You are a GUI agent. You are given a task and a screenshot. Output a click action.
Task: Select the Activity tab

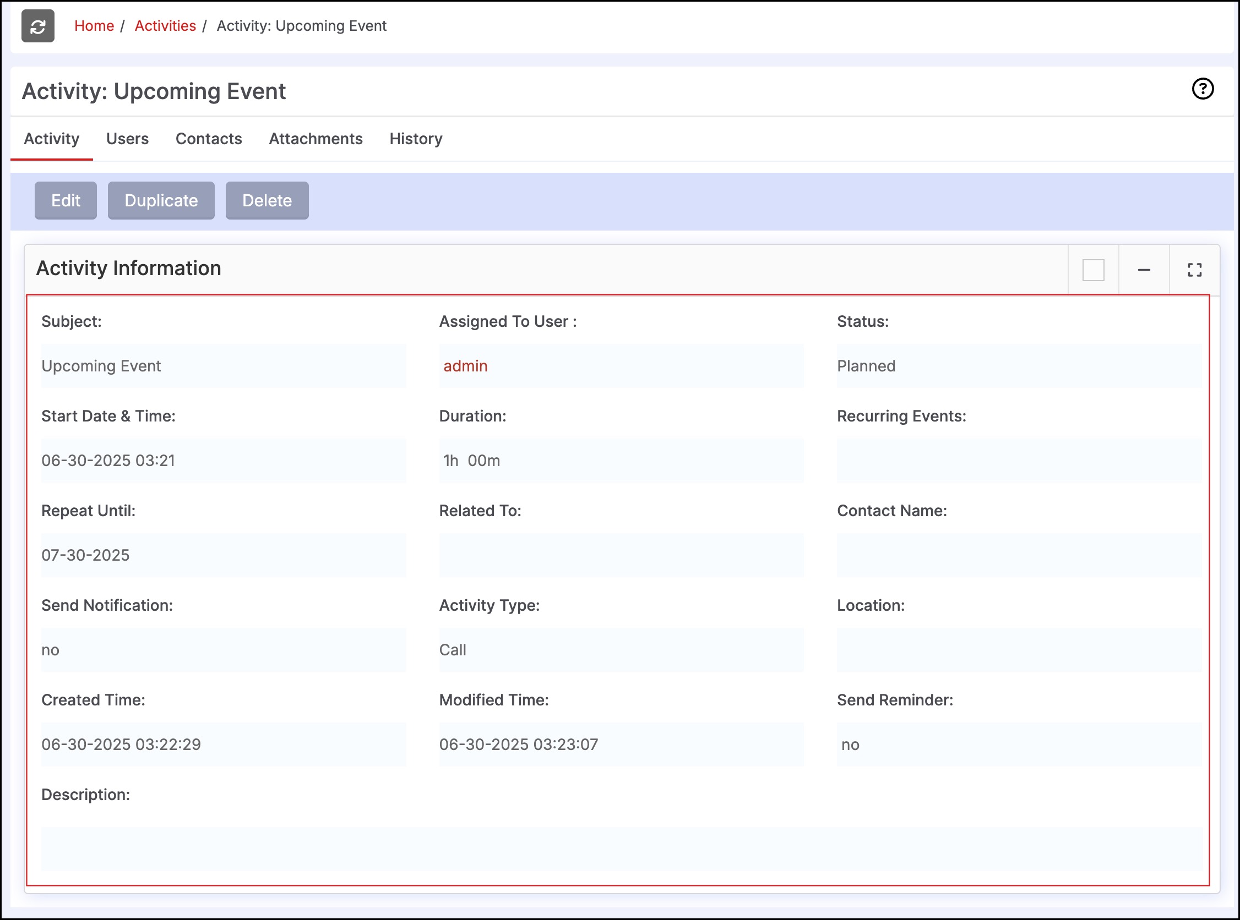click(x=51, y=139)
